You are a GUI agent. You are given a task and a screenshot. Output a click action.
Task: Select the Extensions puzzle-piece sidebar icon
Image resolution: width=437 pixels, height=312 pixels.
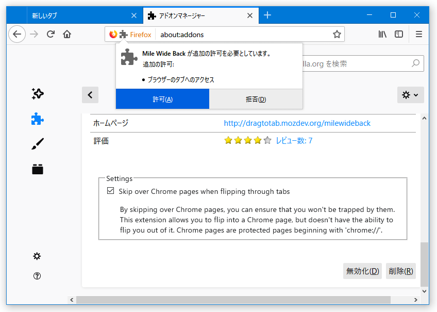coord(38,119)
